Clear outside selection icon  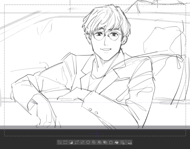click(94, 142)
